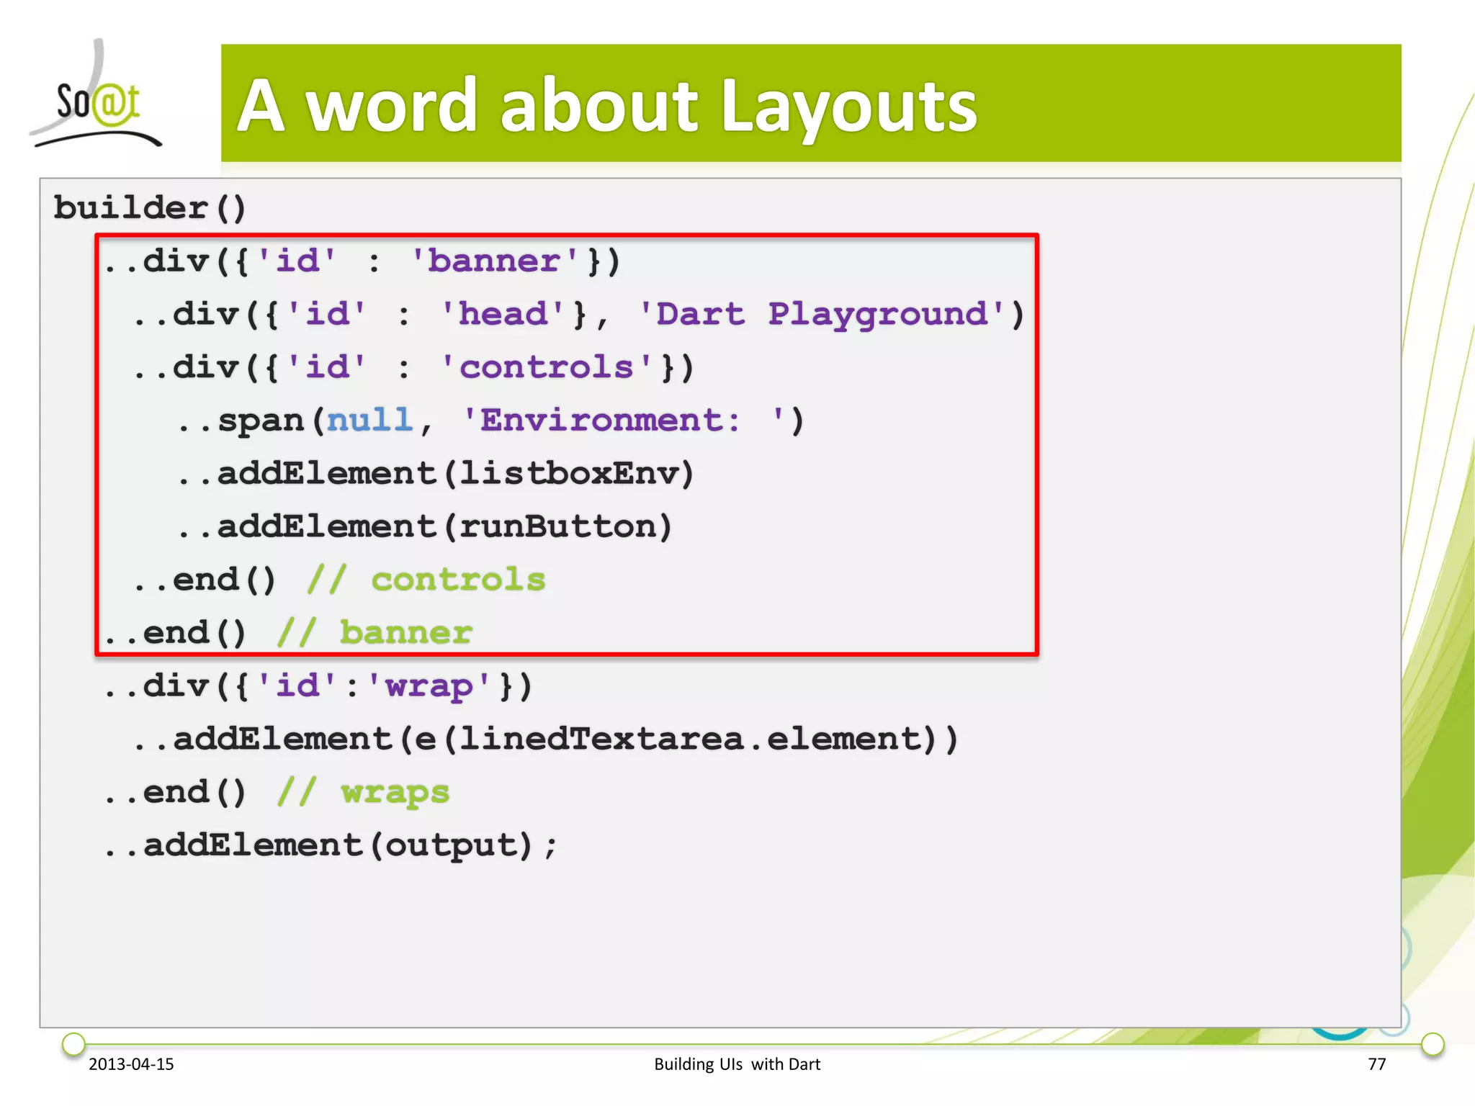Click the right circle on footer line
The width and height of the screenshot is (1475, 1106).
[x=1433, y=1043]
